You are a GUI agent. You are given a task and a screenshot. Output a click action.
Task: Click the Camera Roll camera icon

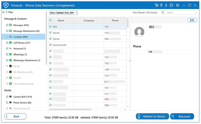click(x=11, y=97)
